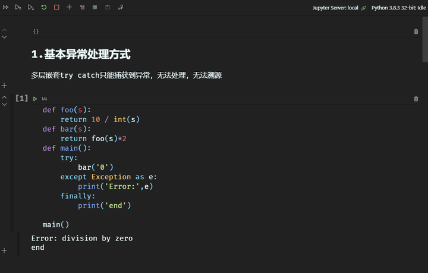428x273 pixels.
Task: Delete the markdown cell with its trash icon
Action: click(x=416, y=31)
